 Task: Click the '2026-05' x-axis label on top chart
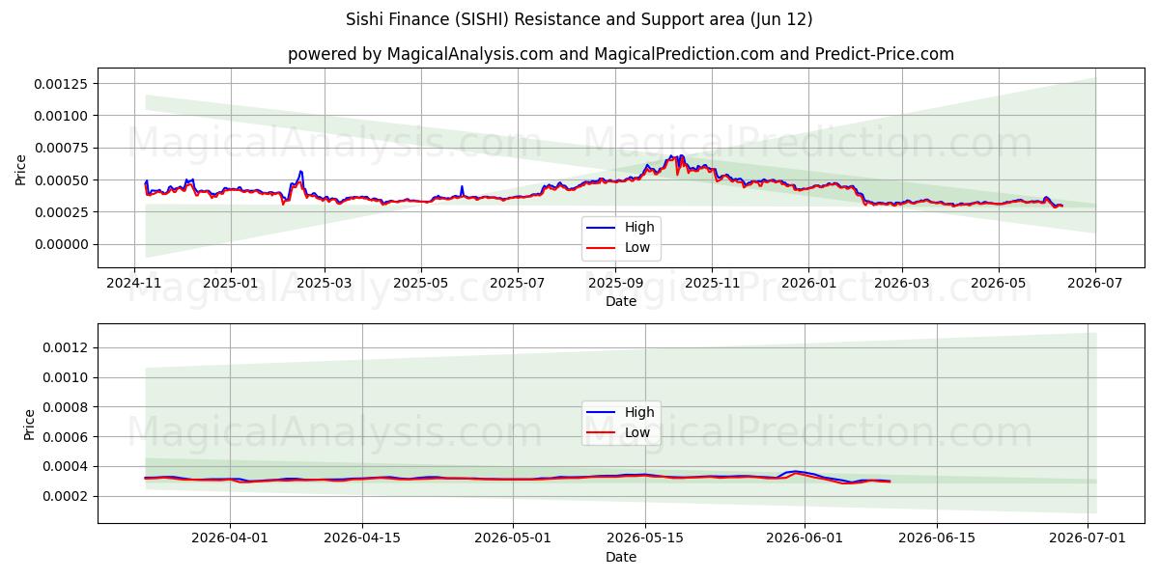click(x=998, y=284)
